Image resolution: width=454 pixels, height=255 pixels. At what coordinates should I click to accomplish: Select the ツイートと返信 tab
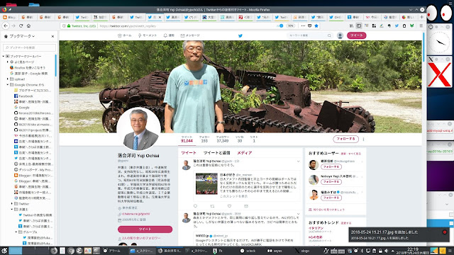(216, 153)
